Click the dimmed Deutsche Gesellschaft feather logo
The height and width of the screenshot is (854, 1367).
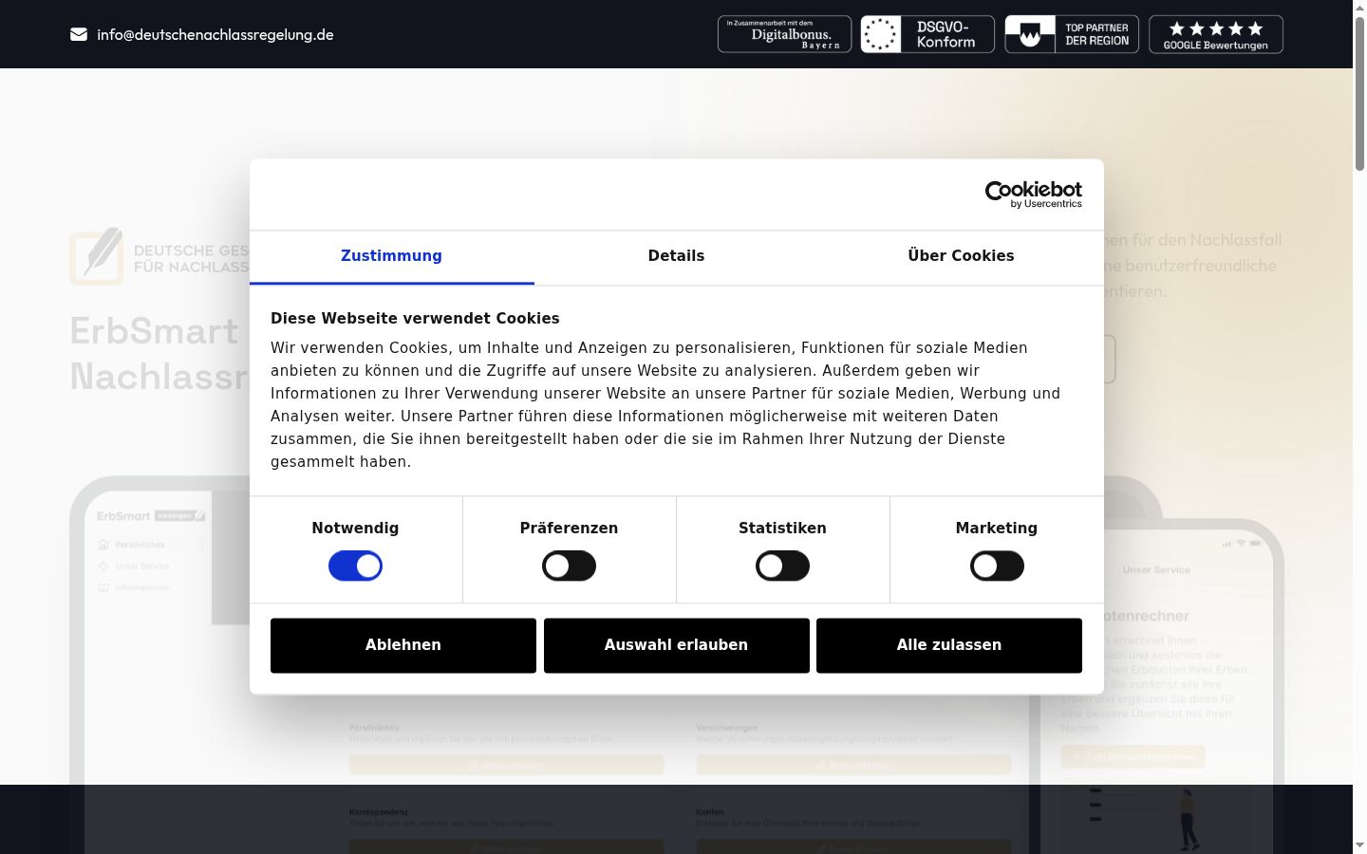97,257
